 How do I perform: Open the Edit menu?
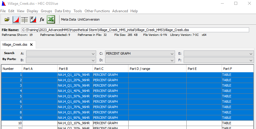(11, 11)
